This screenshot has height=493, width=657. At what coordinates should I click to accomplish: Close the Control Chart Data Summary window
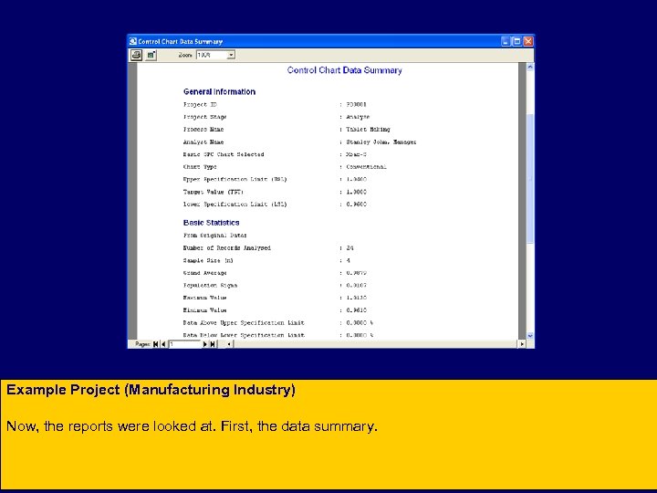click(x=528, y=41)
